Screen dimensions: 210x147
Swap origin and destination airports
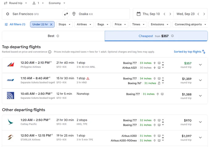(x=66, y=14)
